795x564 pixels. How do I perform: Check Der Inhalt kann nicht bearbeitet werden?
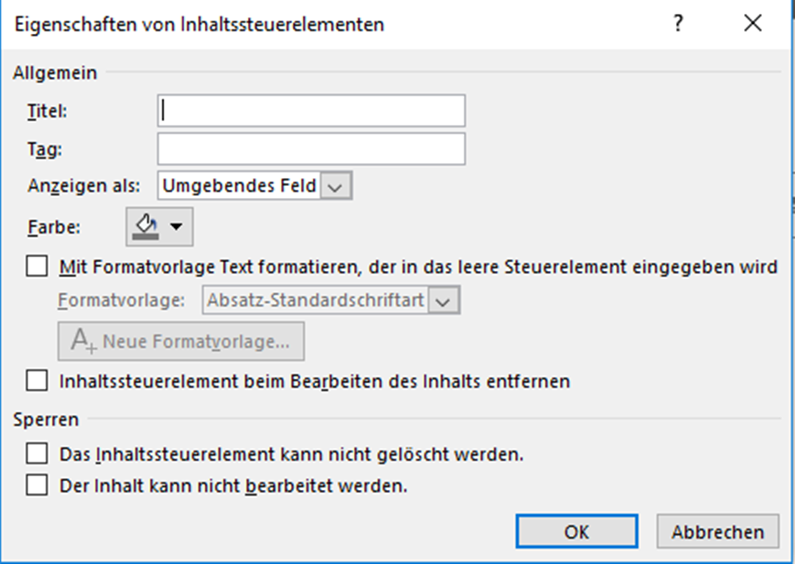[x=36, y=485]
